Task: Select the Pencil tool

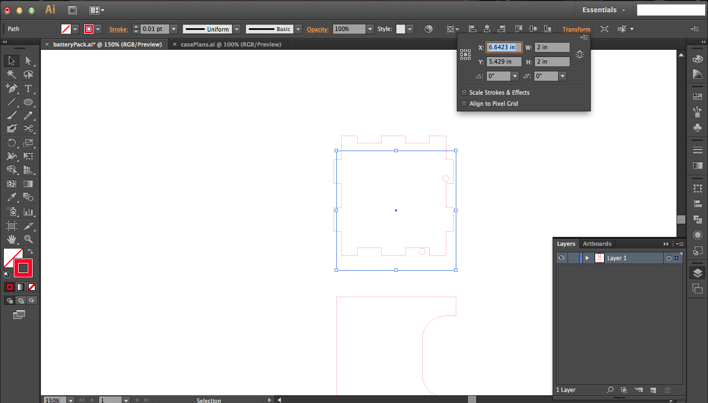Action: point(28,115)
